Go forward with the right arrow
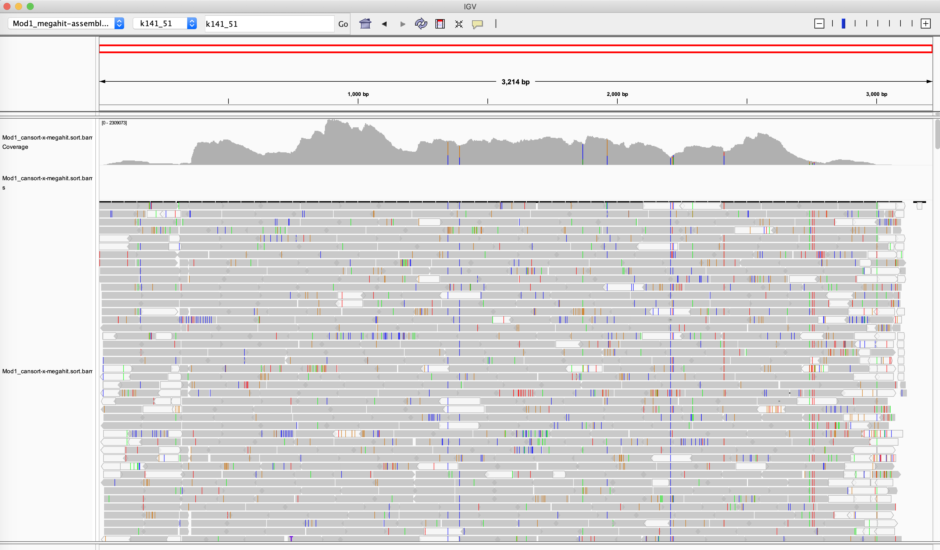Viewport: 940px width, 550px height. [x=403, y=24]
